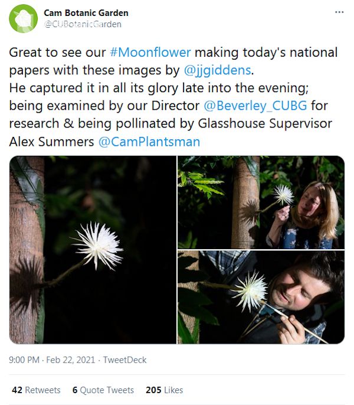Enlarge the left moonflower photo
Screen dimensions: 354x405
click(x=93, y=249)
